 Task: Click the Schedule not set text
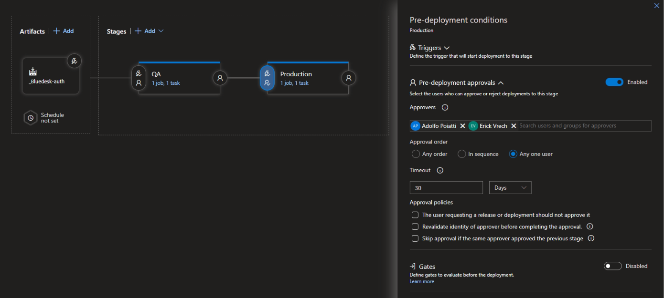click(52, 118)
